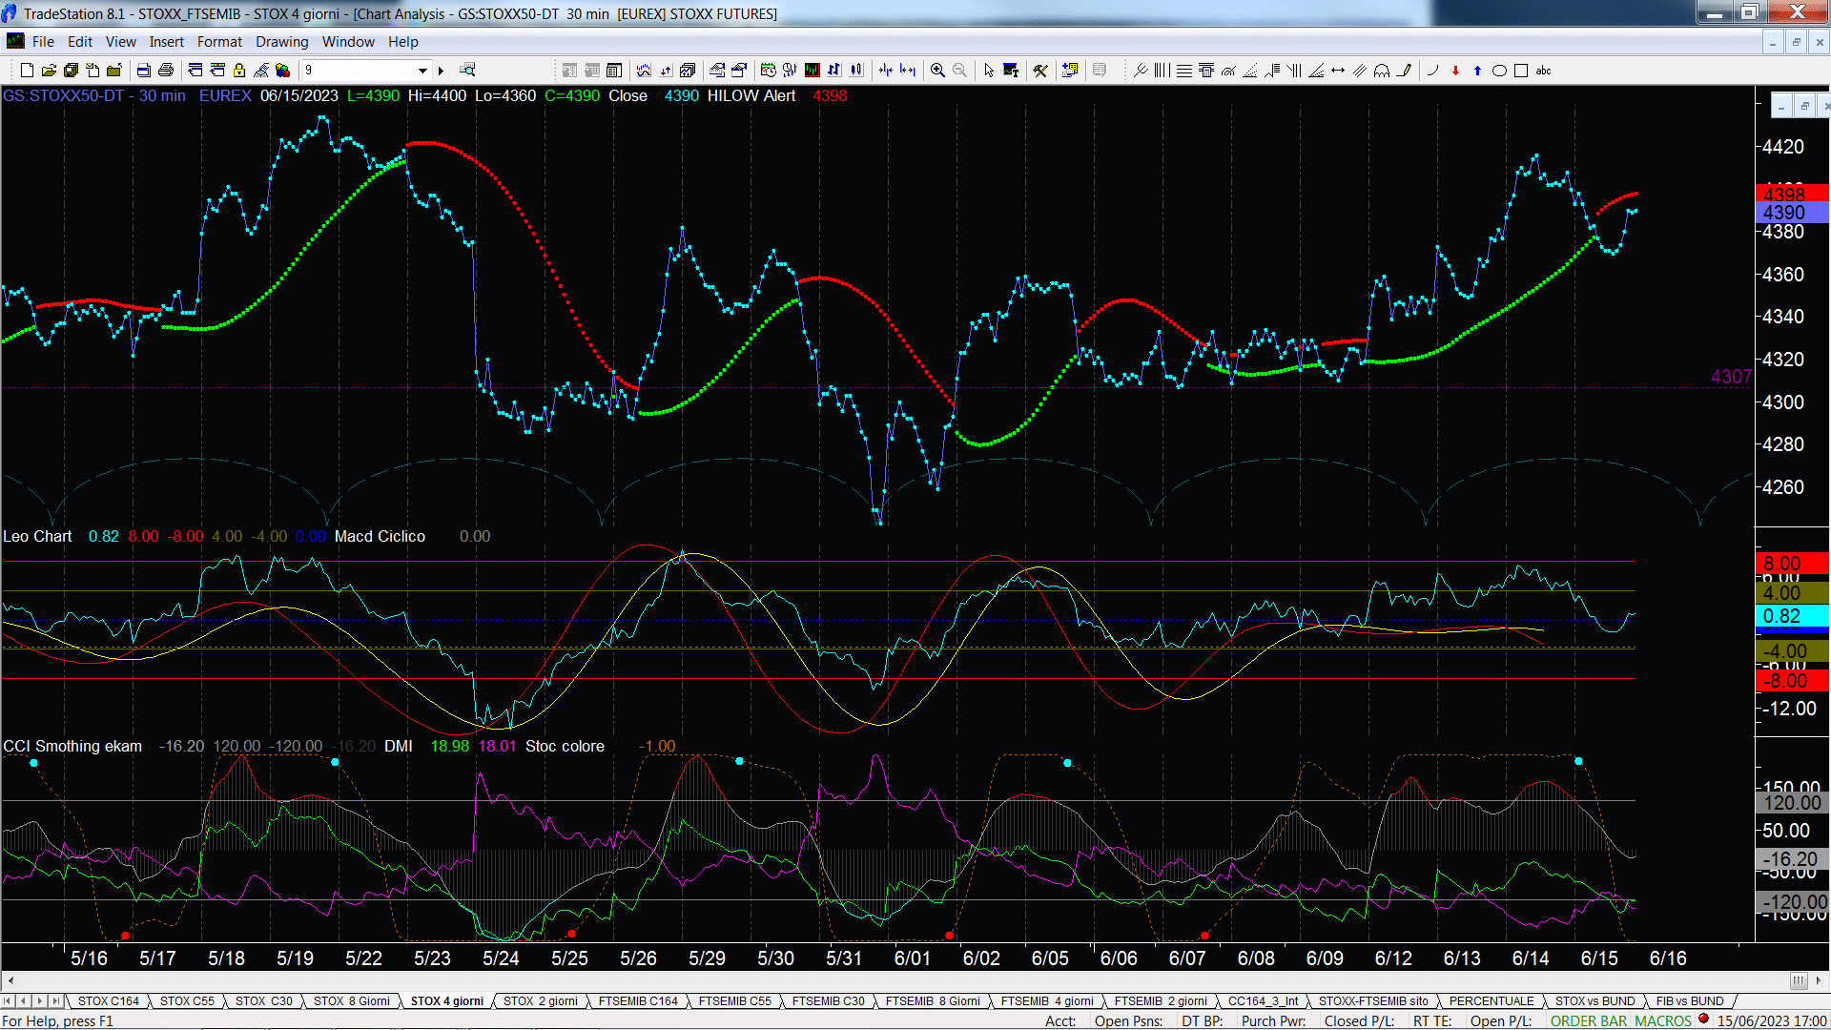The image size is (1831, 1030).
Task: Switch to STOX 2 giorni tab
Action: [541, 1001]
